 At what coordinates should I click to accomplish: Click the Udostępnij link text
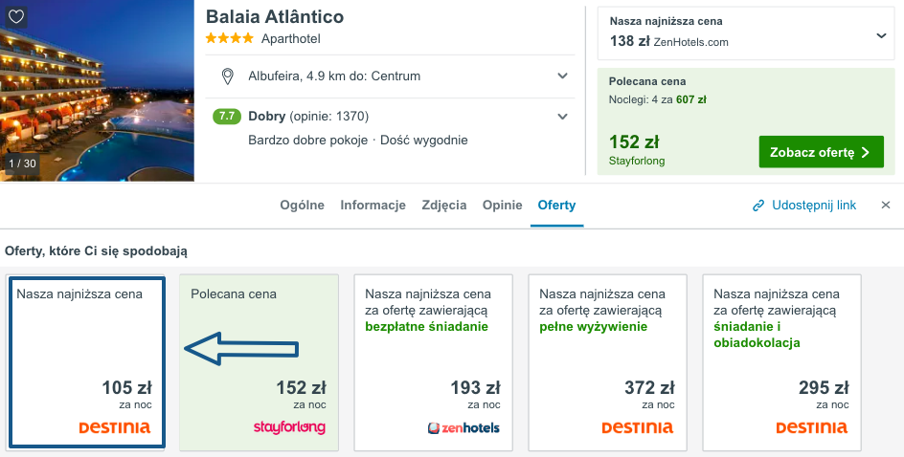[814, 205]
